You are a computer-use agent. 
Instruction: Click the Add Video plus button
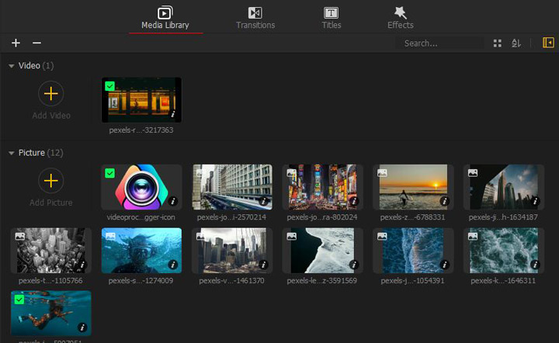51,94
